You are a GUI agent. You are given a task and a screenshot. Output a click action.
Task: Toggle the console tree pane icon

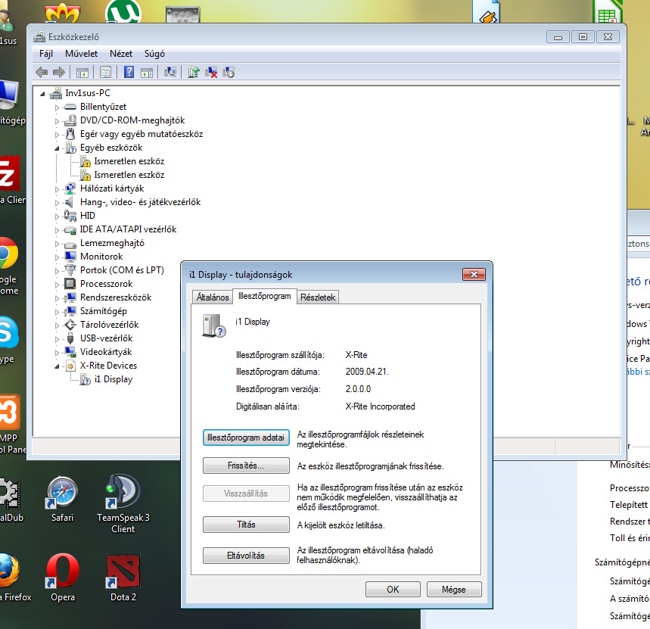tap(82, 73)
